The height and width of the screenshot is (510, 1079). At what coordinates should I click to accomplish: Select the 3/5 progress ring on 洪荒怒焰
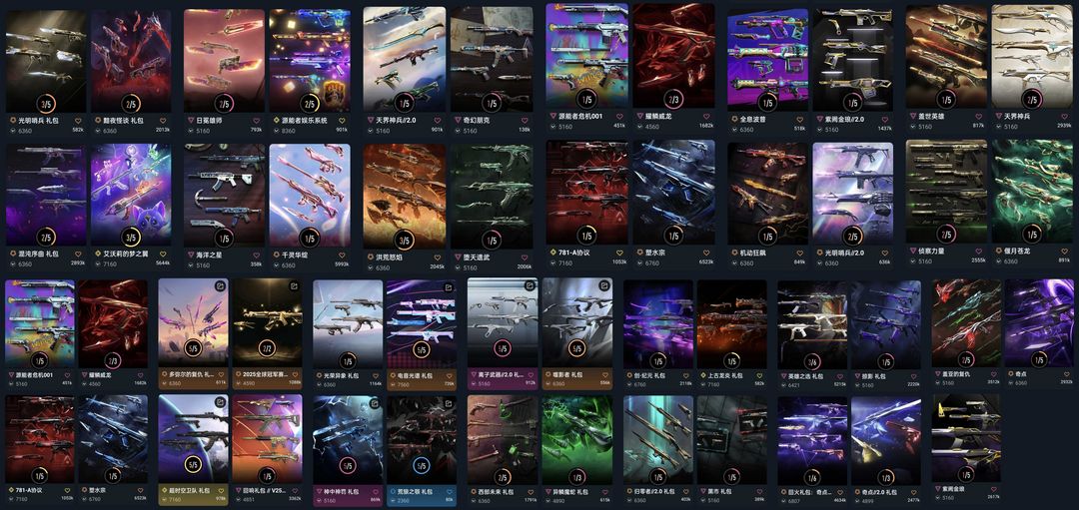click(404, 240)
